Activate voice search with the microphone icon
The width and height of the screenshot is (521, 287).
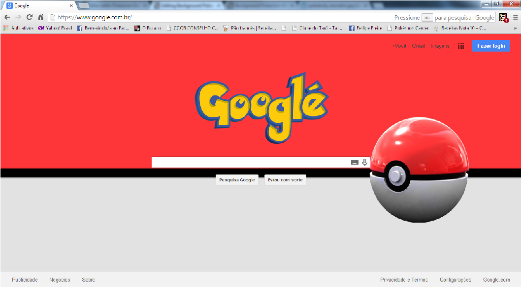click(364, 162)
